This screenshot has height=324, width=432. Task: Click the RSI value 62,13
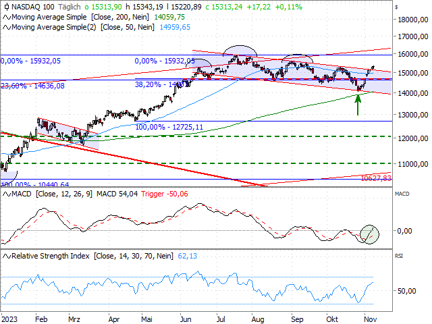[188, 256]
